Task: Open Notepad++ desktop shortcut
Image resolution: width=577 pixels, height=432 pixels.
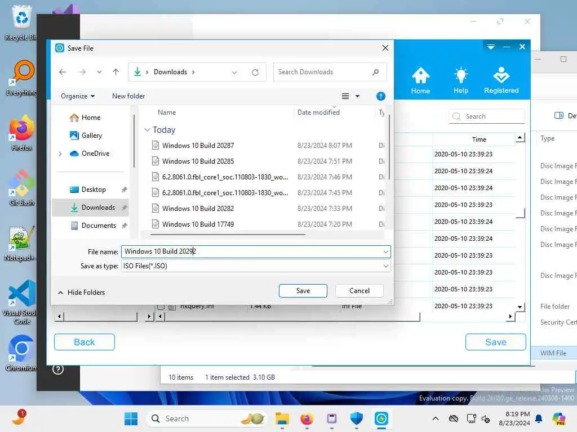Action: pyautogui.click(x=20, y=244)
